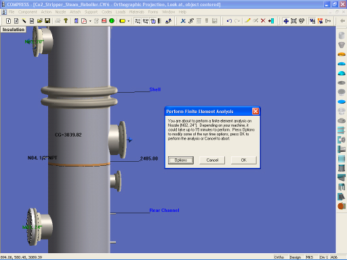Click the cyan hemispherical head icon
This screenshot has height=260, width=347.
342,73
